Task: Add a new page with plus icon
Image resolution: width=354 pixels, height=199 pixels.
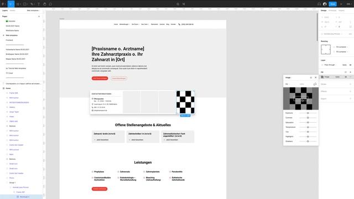Action: [x=39, y=16]
